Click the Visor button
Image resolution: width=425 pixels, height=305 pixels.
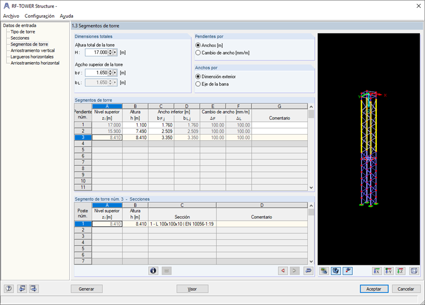tap(192, 289)
